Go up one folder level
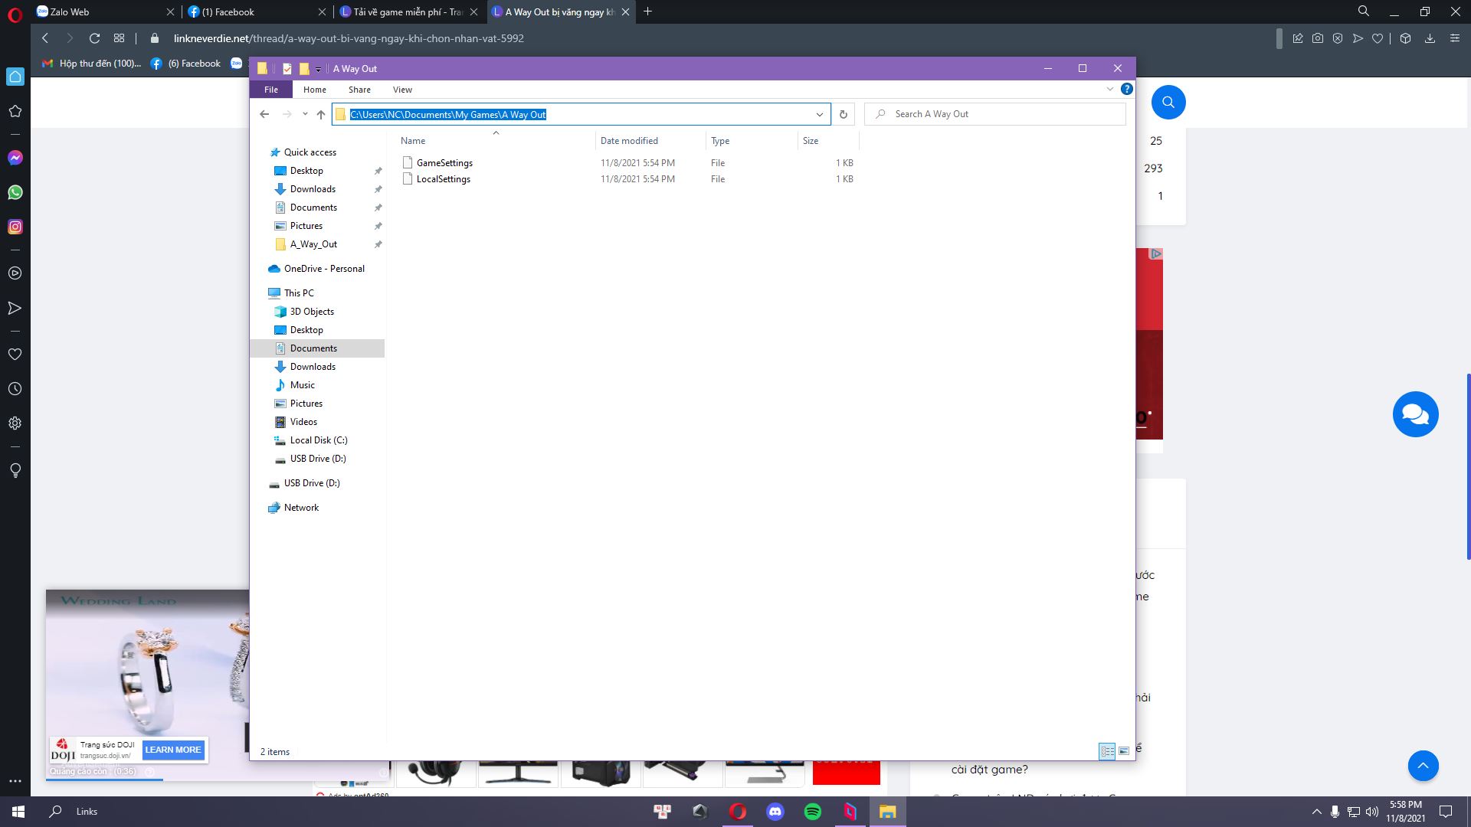This screenshot has width=1471, height=827. click(321, 114)
